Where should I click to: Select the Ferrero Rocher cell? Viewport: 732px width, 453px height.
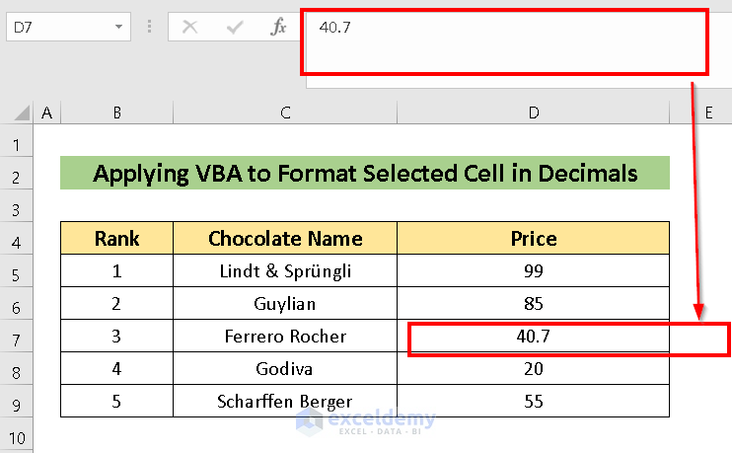pos(285,337)
